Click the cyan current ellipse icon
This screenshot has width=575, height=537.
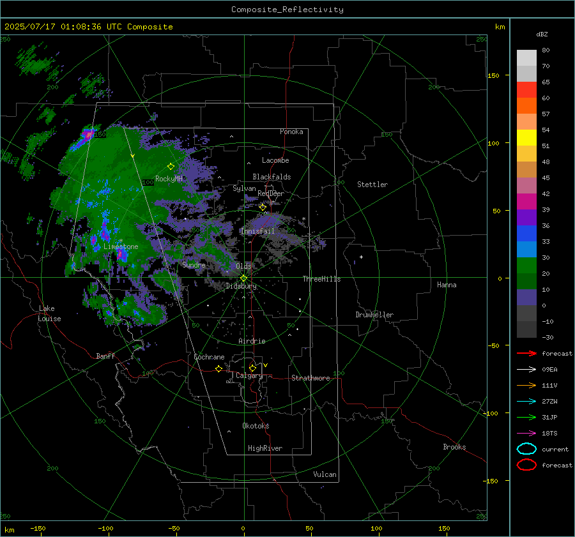coord(526,449)
